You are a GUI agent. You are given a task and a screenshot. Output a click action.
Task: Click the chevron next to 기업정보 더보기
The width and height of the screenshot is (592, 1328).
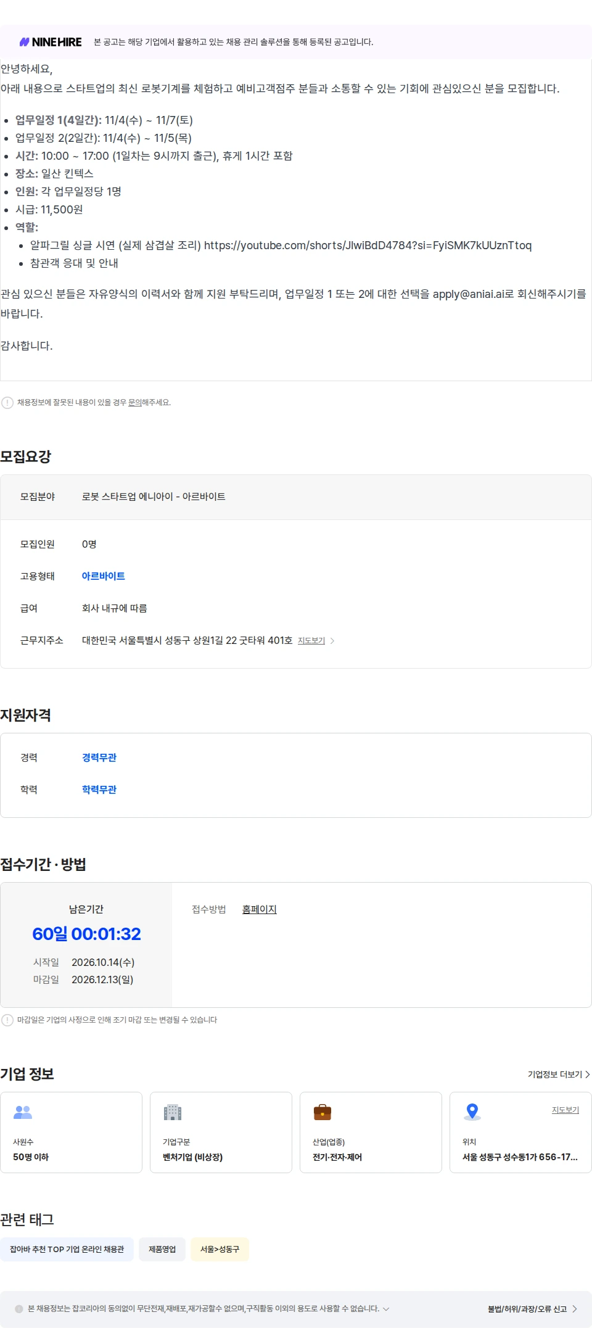(x=587, y=1074)
